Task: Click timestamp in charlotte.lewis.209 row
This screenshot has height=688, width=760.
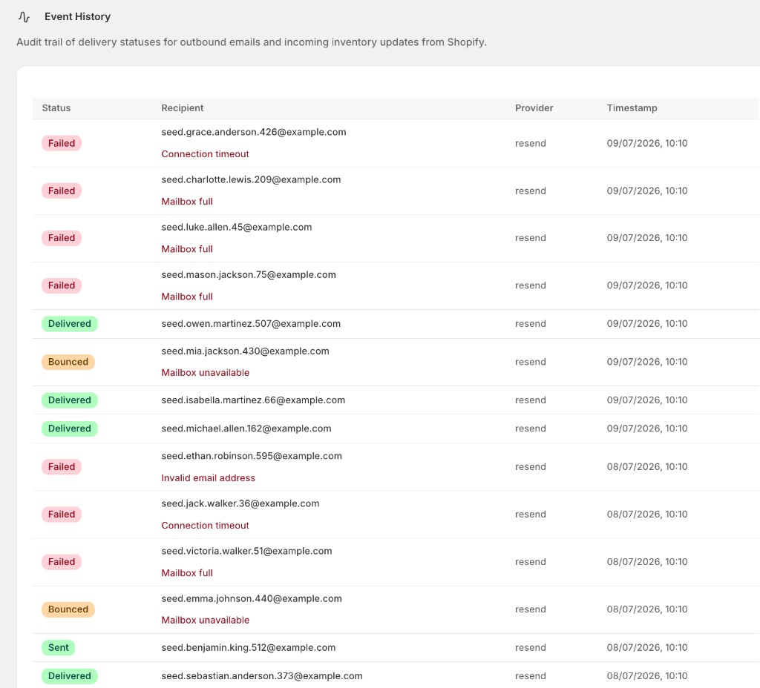Action: click(647, 191)
